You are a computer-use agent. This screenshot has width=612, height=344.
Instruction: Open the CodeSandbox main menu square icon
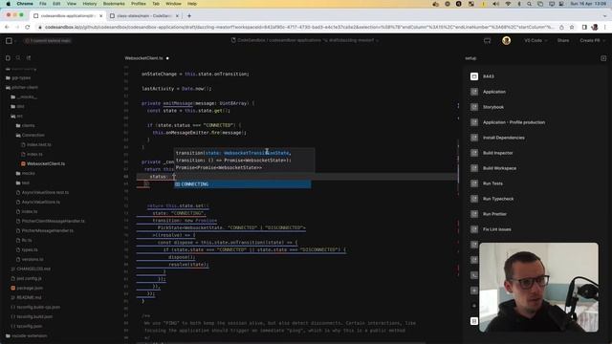tap(9, 40)
